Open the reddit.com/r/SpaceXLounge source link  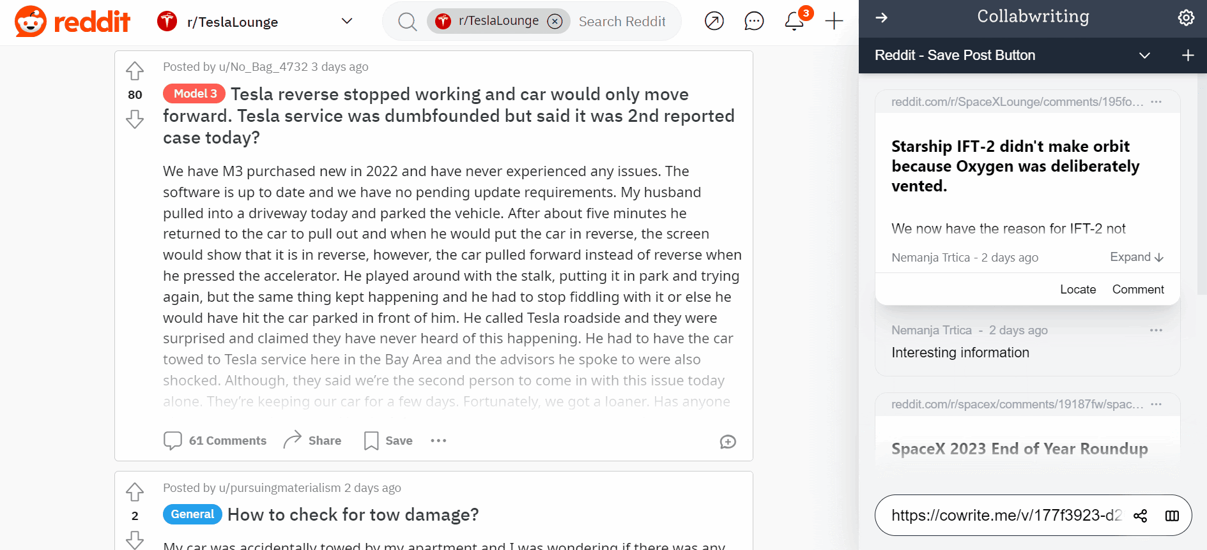pos(1017,102)
